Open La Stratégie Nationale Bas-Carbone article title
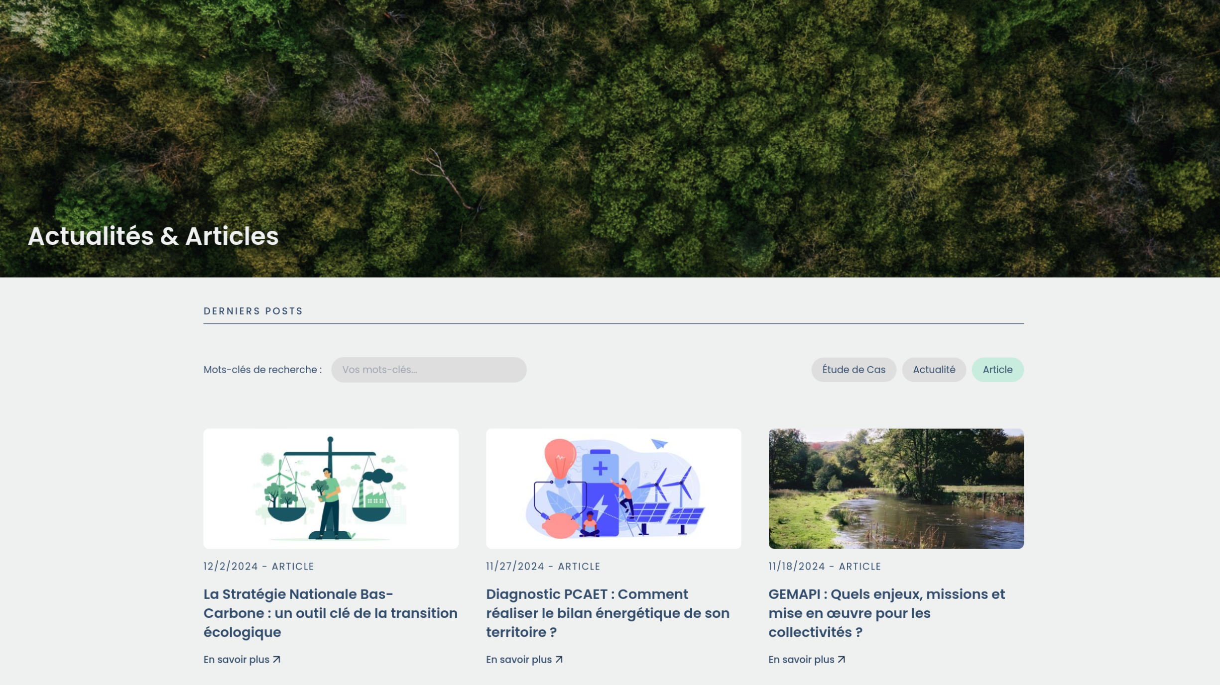 [330, 613]
